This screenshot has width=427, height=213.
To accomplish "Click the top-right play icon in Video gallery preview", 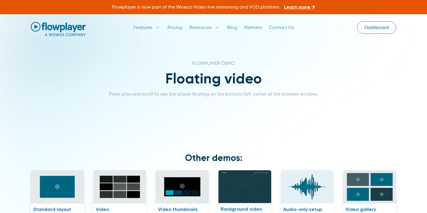I will [382, 179].
